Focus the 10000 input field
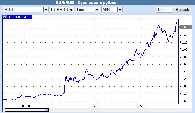The width and height of the screenshot is (195, 113). [x=165, y=9]
